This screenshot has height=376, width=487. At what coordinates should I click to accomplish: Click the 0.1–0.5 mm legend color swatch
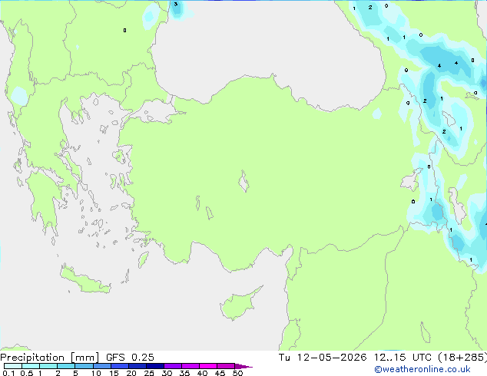tap(13, 366)
